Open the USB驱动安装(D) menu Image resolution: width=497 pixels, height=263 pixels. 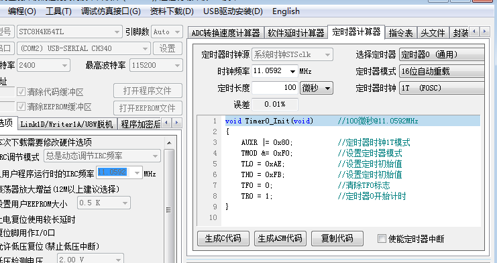(x=233, y=11)
